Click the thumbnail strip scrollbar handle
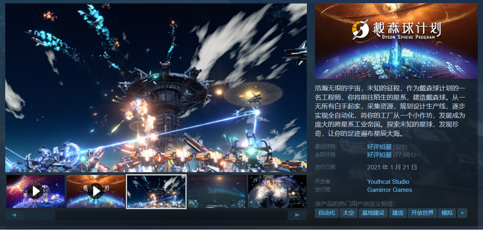This screenshot has height=230, width=483. pyautogui.click(x=39, y=215)
